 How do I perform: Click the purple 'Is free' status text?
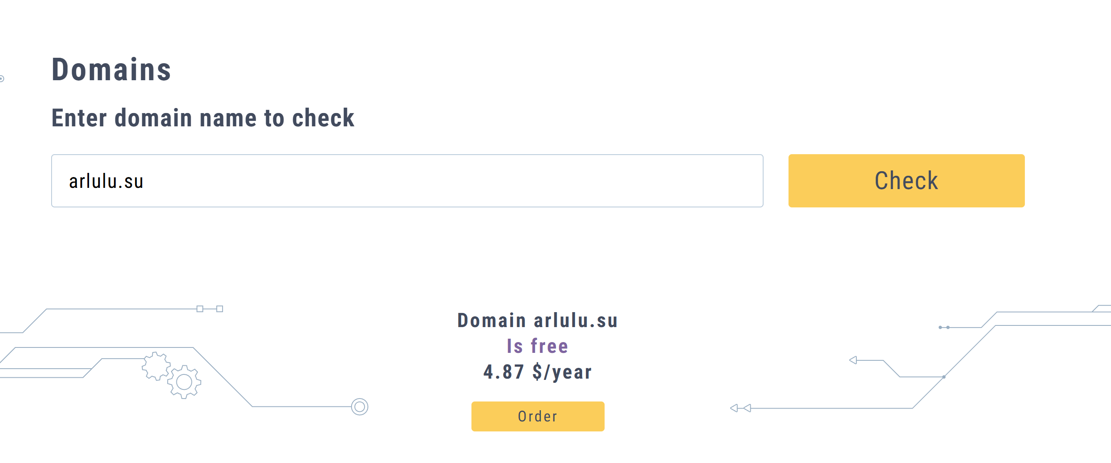coord(537,346)
